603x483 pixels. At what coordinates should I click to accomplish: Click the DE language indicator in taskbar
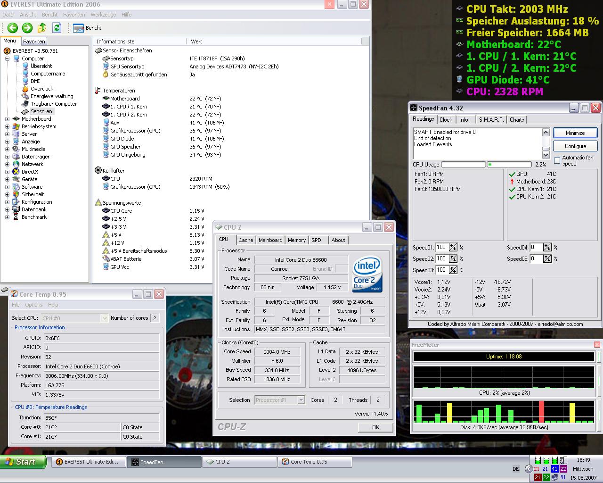[x=515, y=469]
